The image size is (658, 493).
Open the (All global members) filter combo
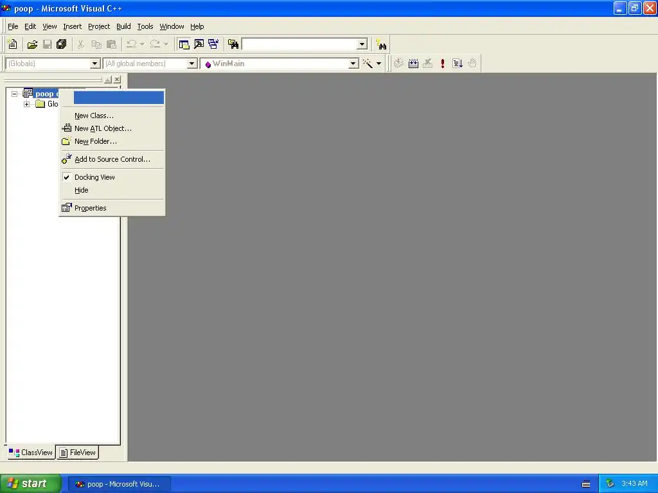coord(150,64)
